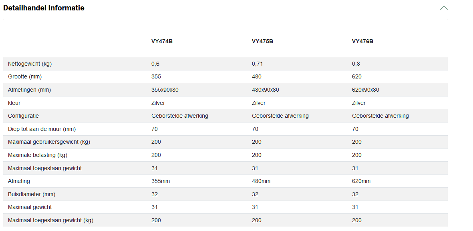Click the 0,8 net weight value
The image size is (473, 231).
click(356, 64)
